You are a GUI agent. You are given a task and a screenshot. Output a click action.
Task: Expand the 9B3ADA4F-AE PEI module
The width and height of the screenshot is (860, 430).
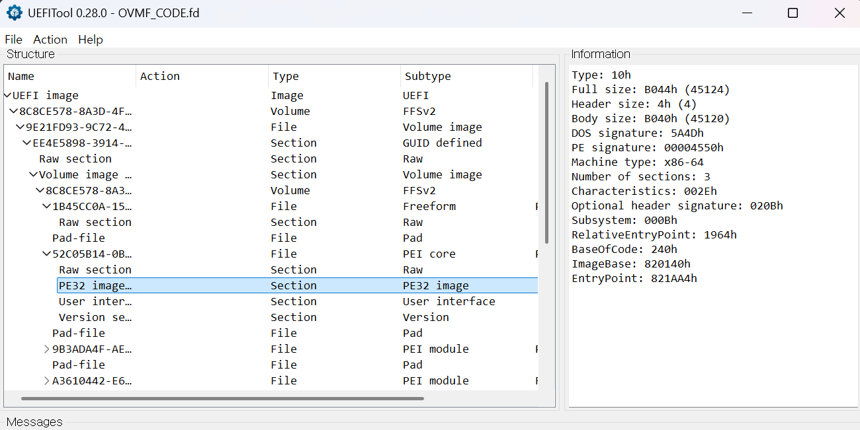click(x=47, y=349)
